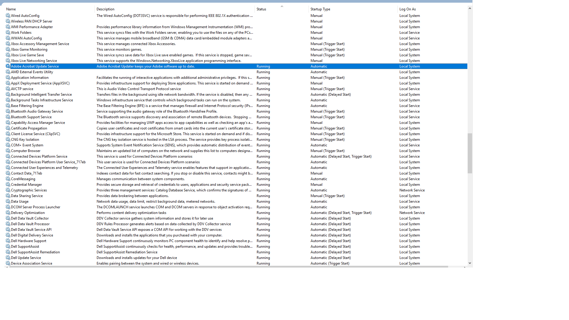
Task: Click gear icon of DCOM Server Process Launcher
Action: [8, 207]
